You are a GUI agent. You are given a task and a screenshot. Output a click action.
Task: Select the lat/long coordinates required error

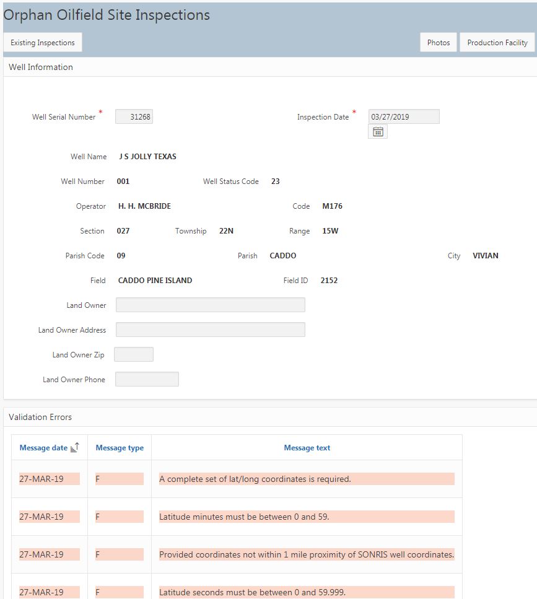coord(255,479)
